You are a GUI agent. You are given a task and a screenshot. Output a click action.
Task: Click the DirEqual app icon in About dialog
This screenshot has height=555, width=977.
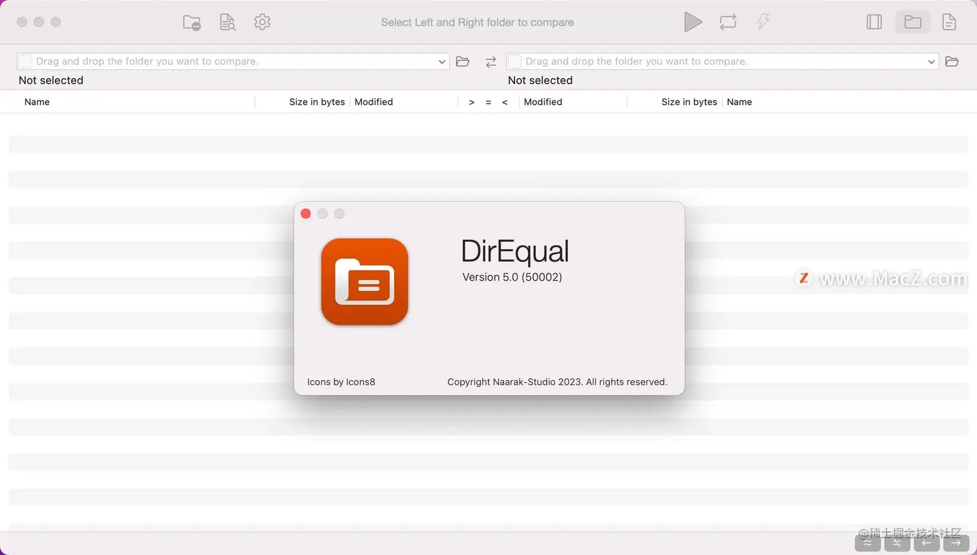(364, 281)
